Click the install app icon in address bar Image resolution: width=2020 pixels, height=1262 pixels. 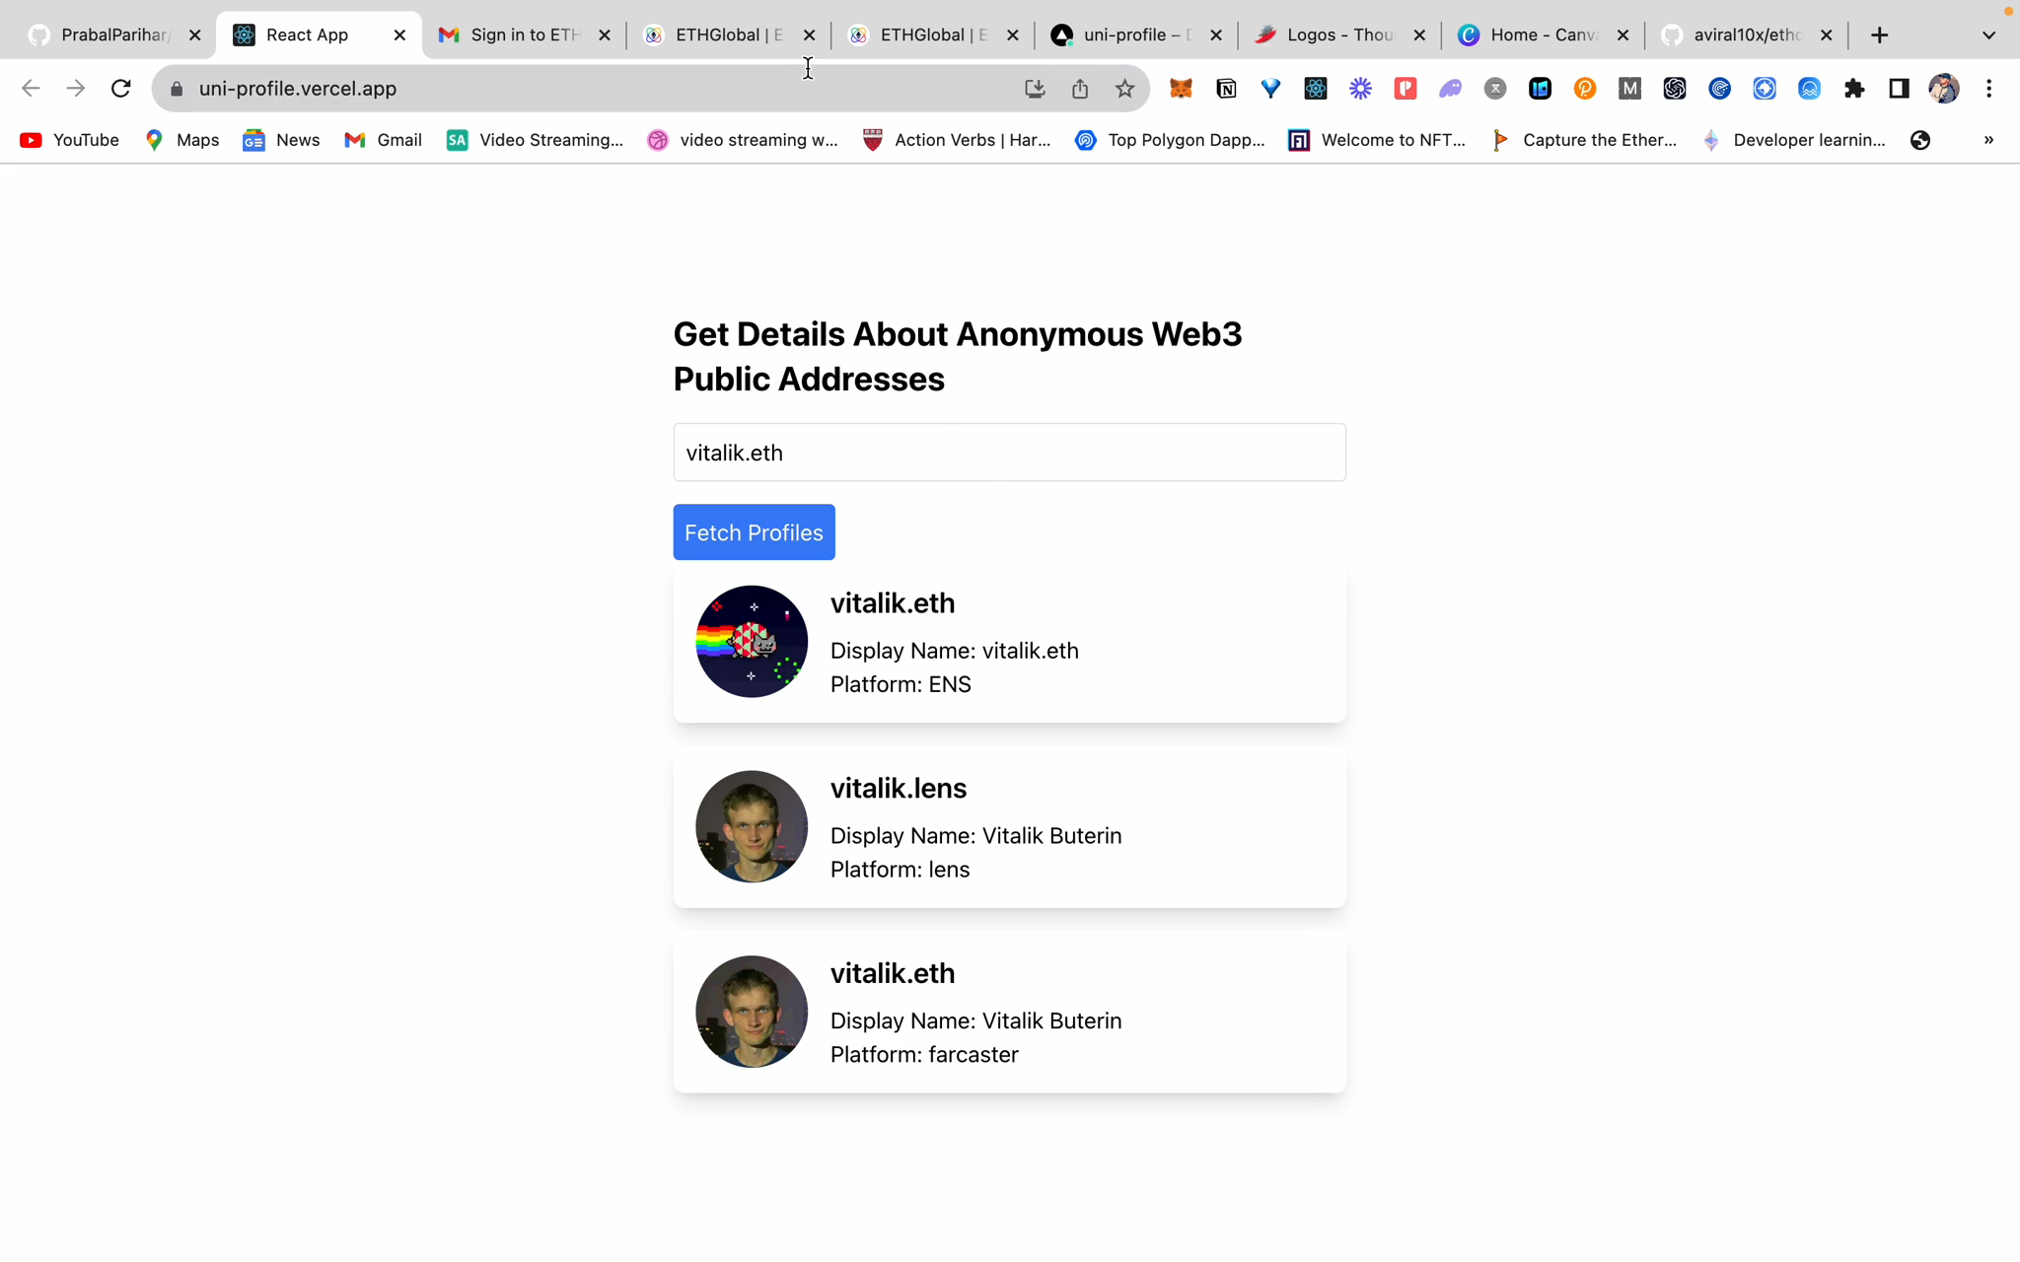[1035, 89]
